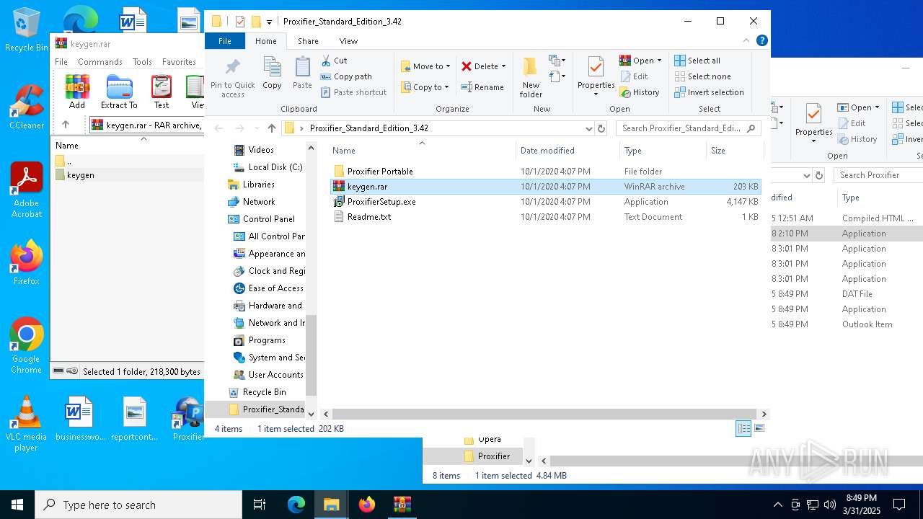Click Invert selection
The height and width of the screenshot is (519, 923).
(x=709, y=92)
